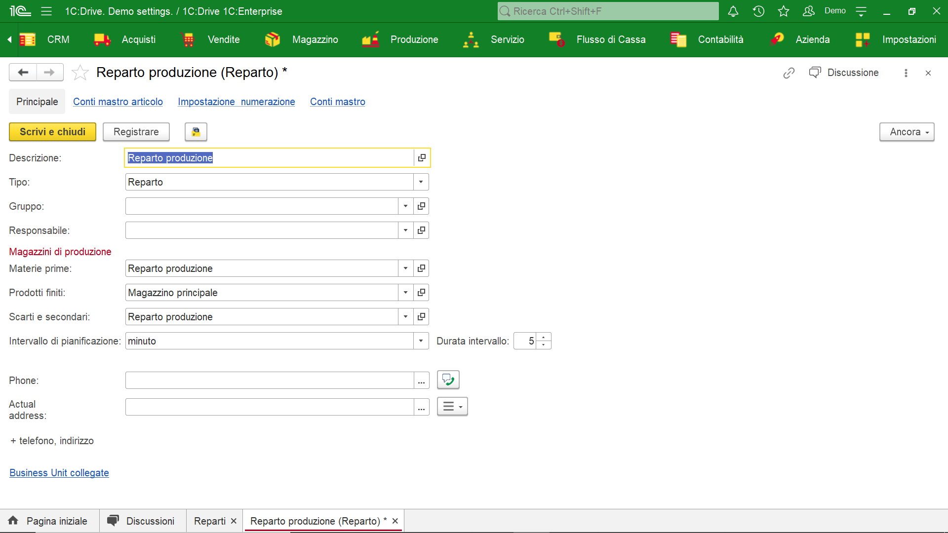This screenshot has width=948, height=533.
Task: Expand the Tipo dropdown
Action: click(421, 182)
